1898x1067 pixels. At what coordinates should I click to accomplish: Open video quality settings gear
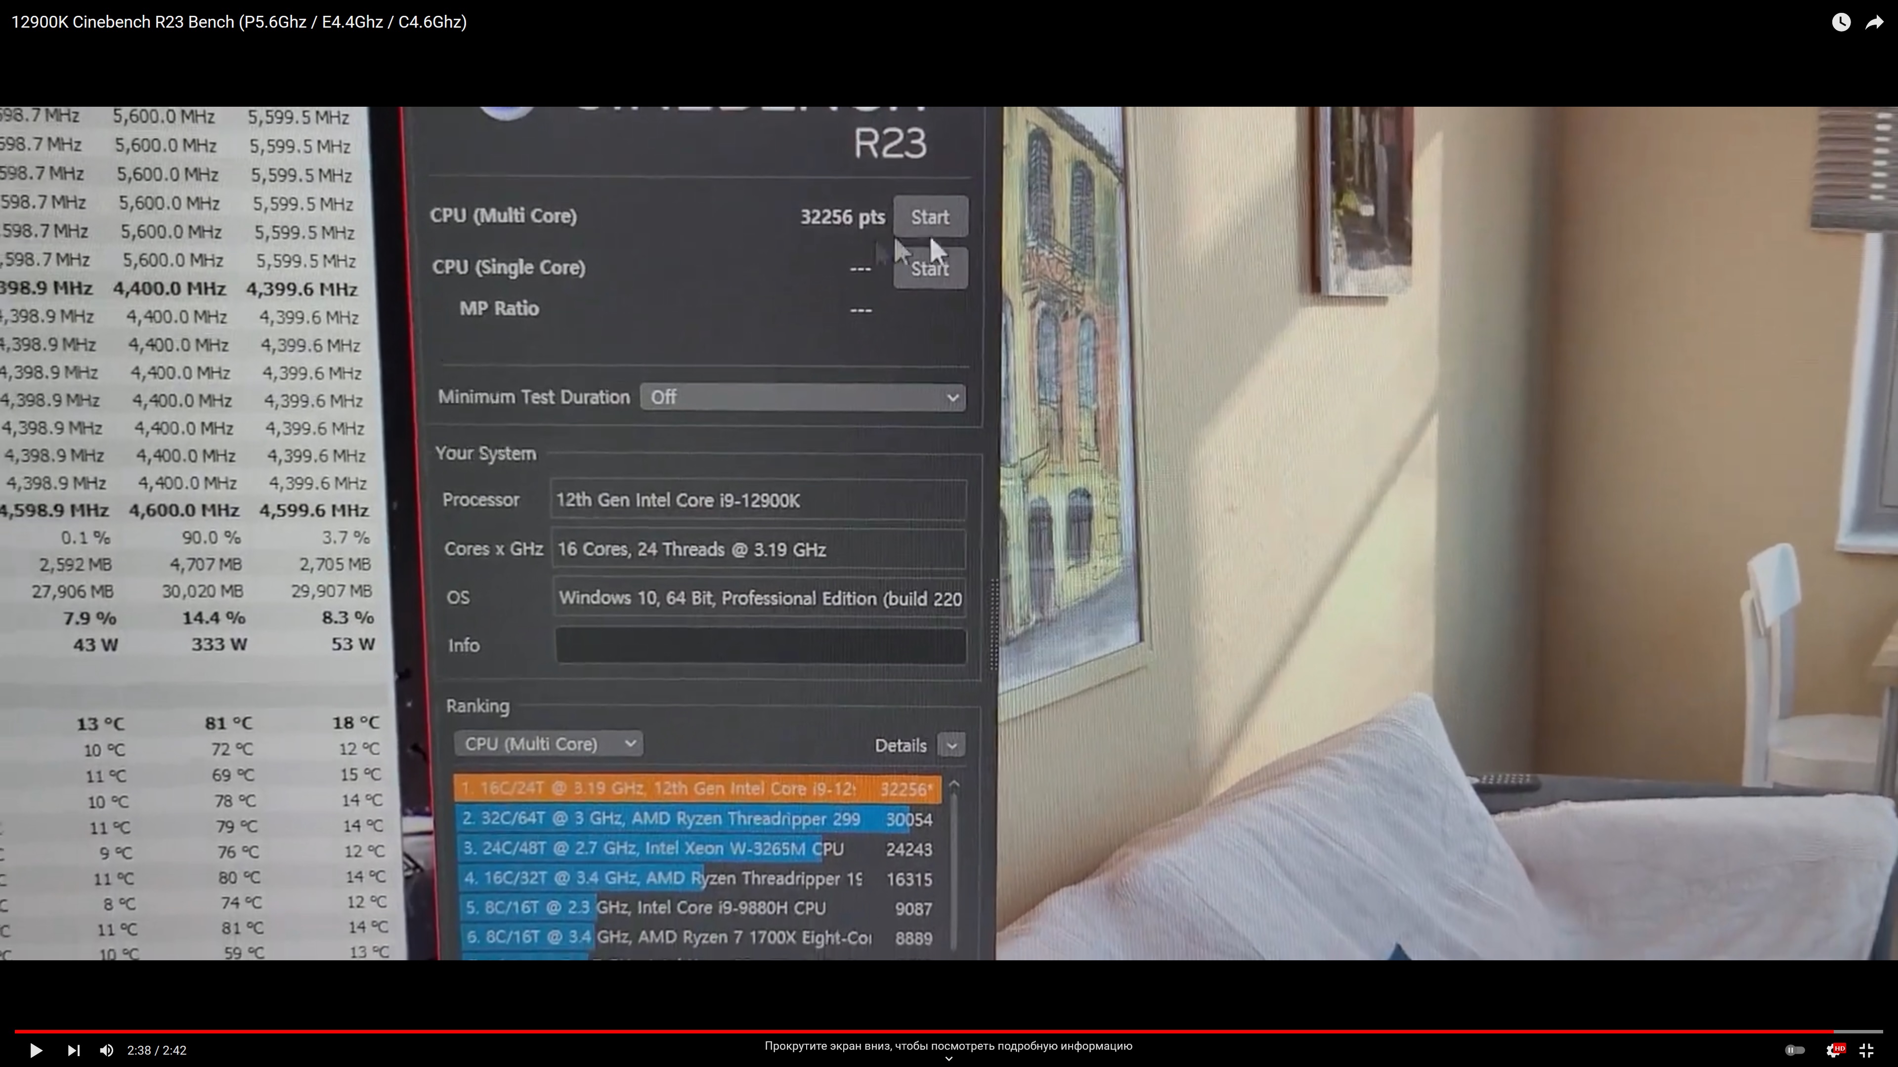[1834, 1050]
